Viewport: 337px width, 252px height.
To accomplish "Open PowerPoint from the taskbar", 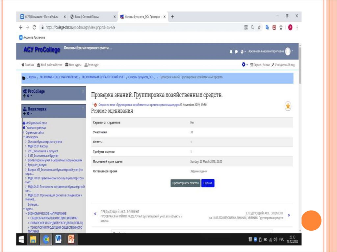I will (71, 239).
